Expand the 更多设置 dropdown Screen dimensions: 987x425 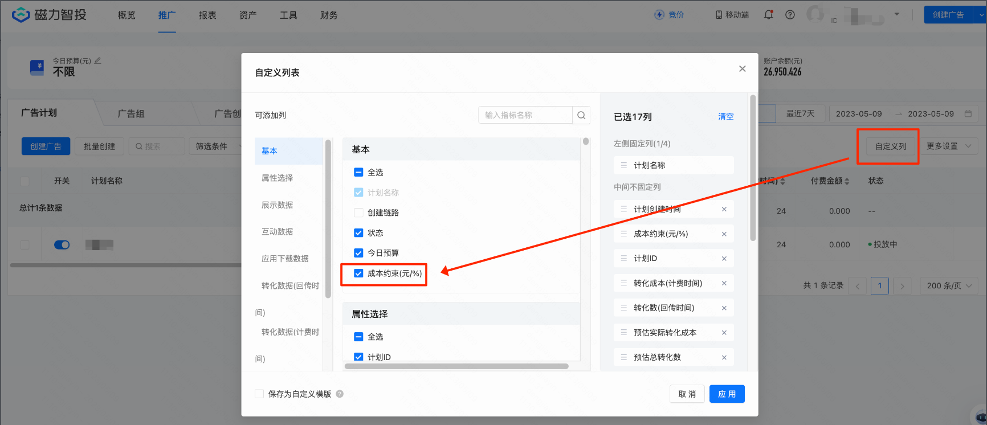[949, 146]
